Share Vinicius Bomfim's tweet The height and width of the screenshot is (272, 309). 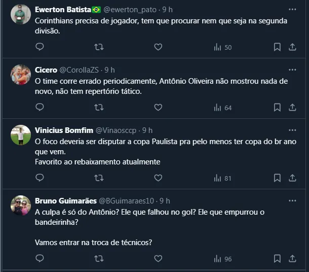pos(292,178)
